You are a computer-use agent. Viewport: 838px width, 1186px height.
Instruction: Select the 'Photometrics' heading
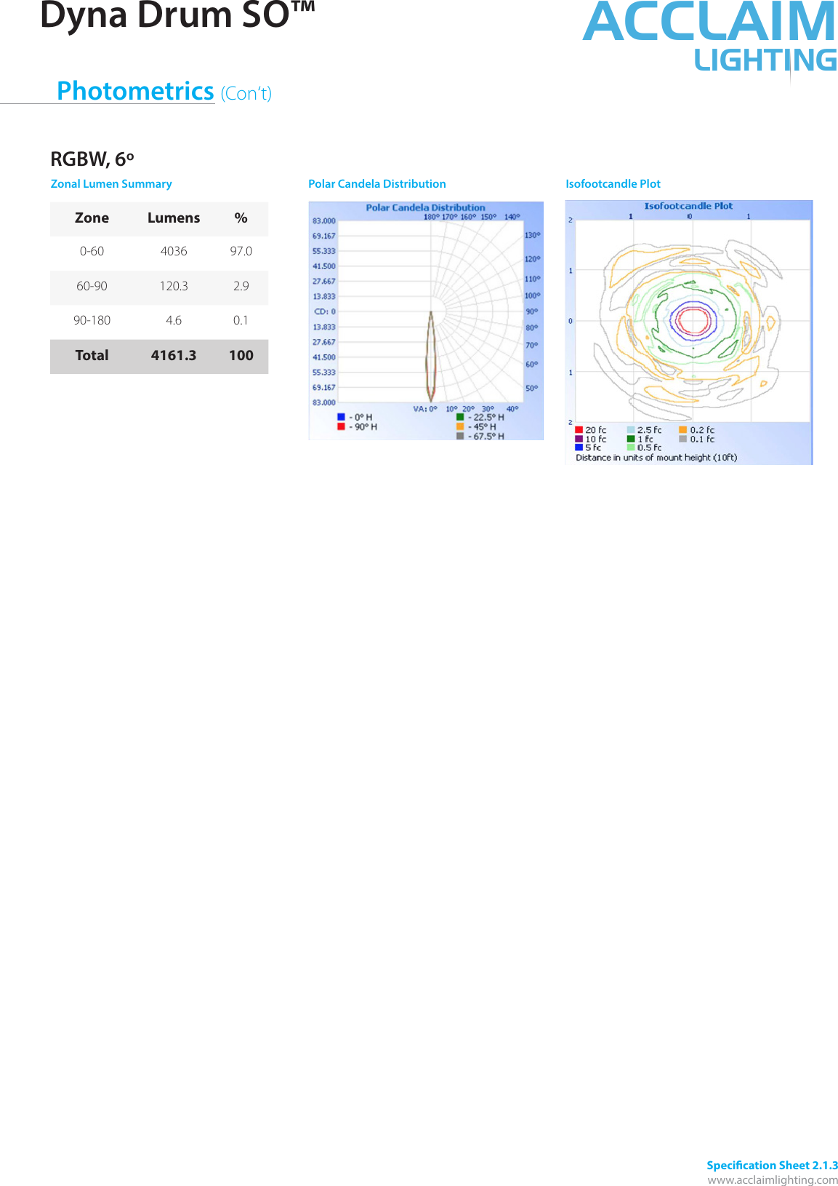click(x=135, y=91)
